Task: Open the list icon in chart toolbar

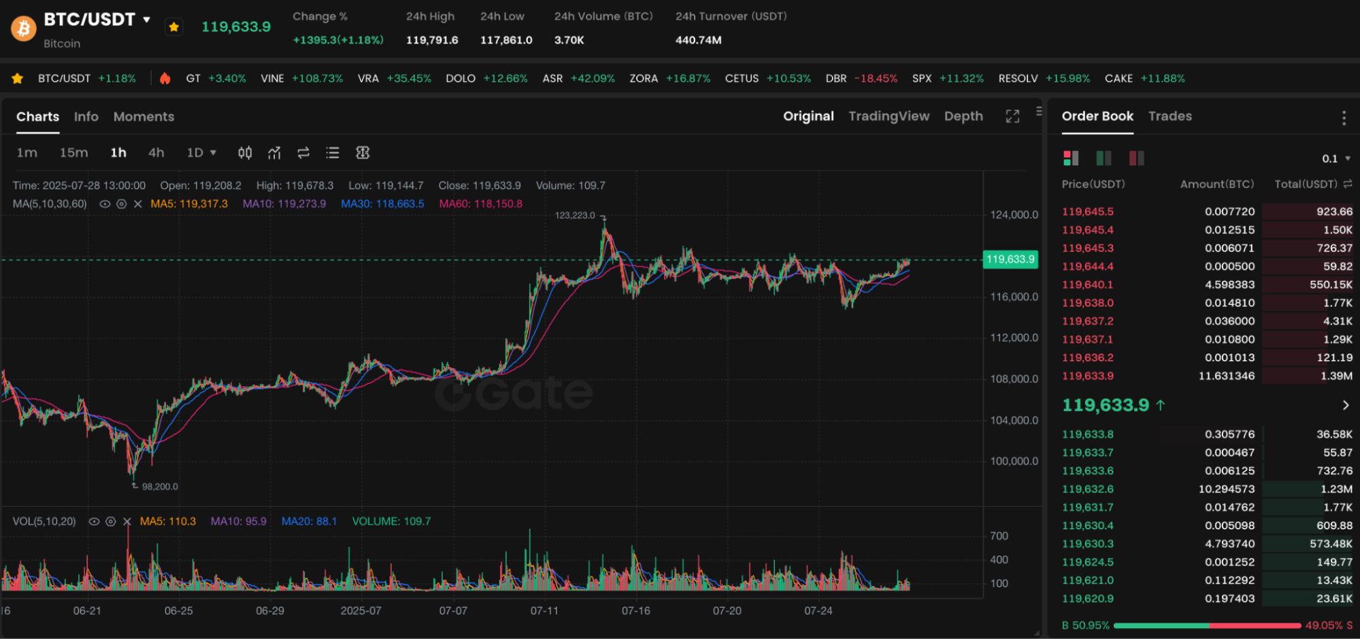Action: (x=333, y=152)
